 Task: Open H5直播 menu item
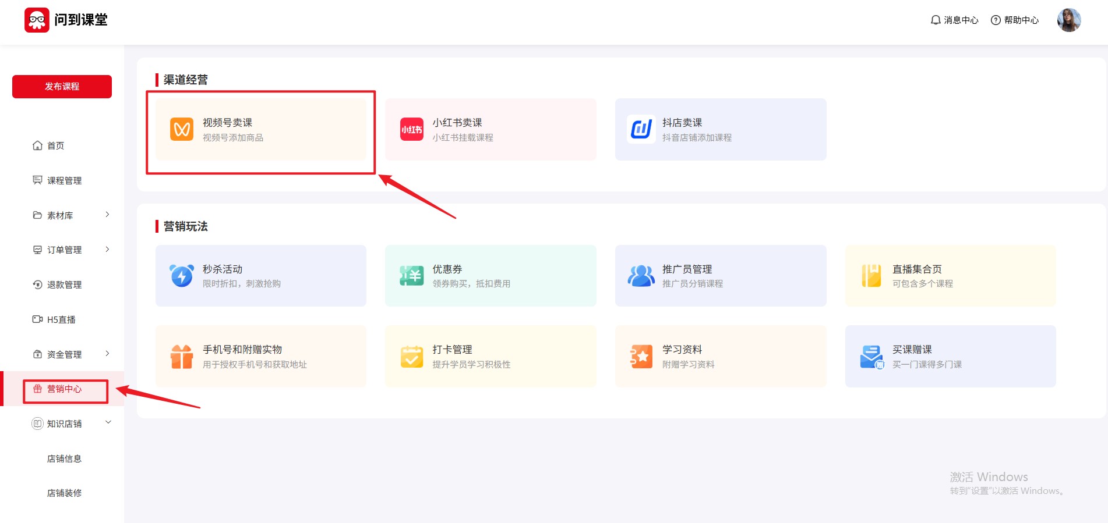[x=62, y=319]
